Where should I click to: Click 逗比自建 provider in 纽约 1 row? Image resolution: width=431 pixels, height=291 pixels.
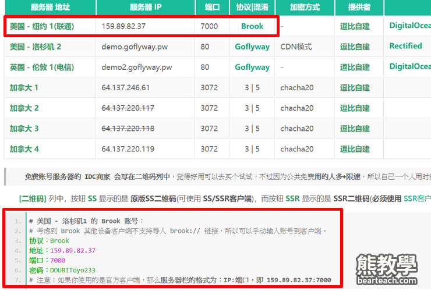355,26
